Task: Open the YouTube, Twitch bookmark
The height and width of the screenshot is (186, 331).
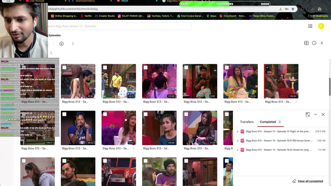Action: pyautogui.click(x=160, y=16)
